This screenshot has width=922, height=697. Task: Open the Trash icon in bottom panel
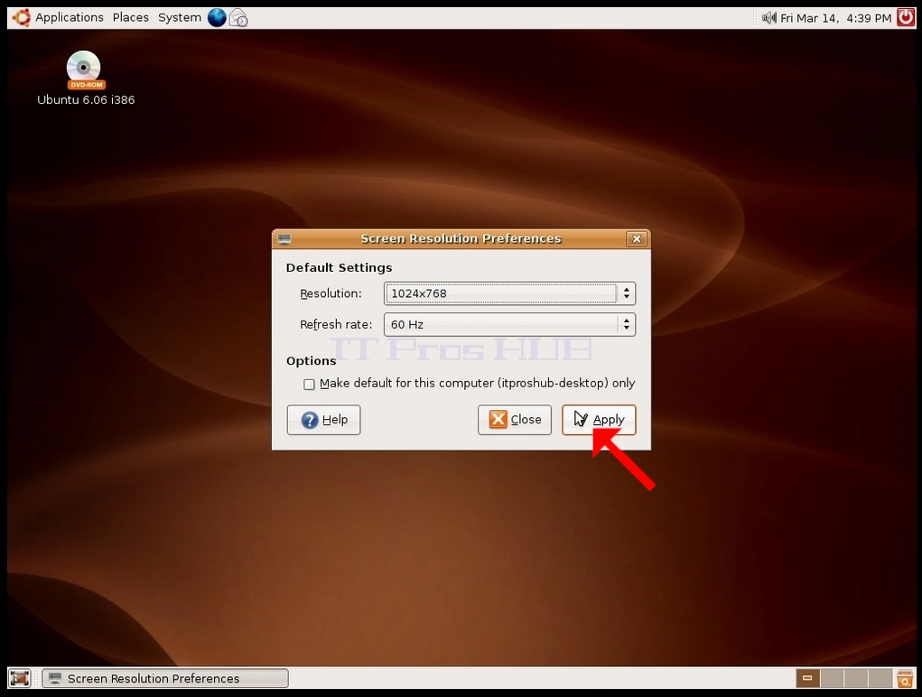coord(905,678)
